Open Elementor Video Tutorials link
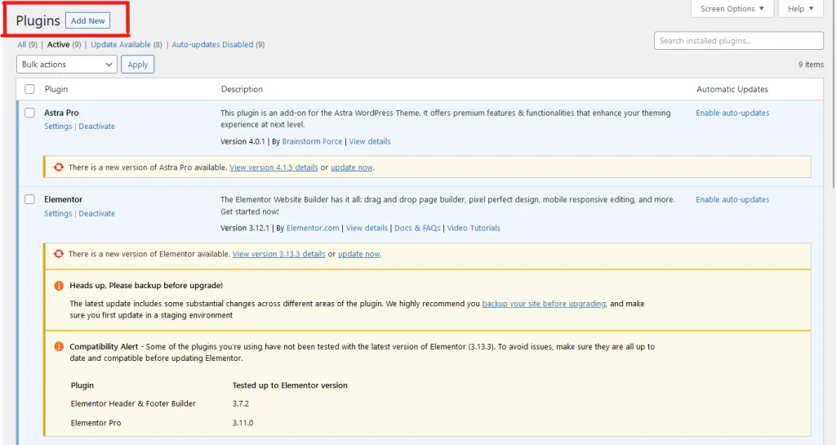Viewport: 836px width, 445px height. coord(474,228)
